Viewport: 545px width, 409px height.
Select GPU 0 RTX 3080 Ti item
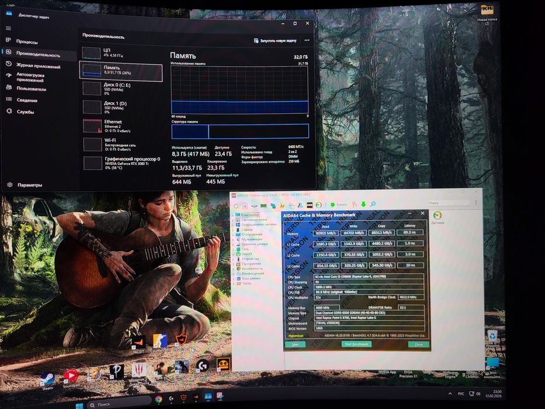coord(121,163)
